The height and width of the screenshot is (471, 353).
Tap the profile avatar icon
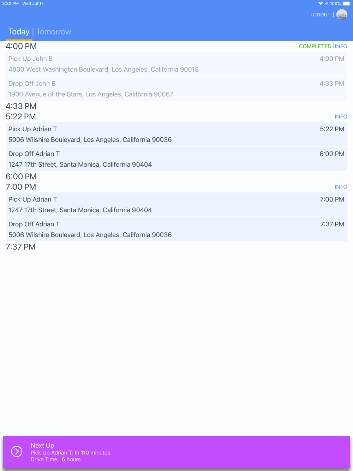coord(342,15)
